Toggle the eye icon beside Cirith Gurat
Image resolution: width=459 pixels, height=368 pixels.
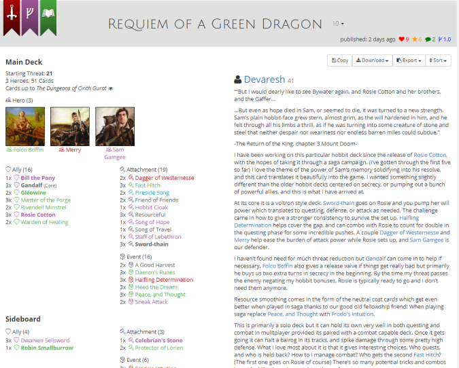(111, 88)
